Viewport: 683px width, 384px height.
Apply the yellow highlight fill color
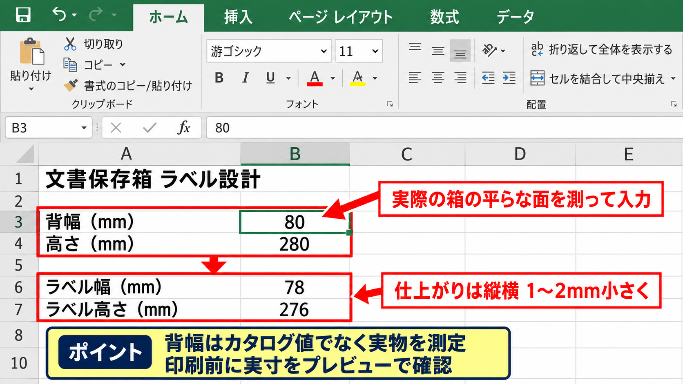(357, 78)
